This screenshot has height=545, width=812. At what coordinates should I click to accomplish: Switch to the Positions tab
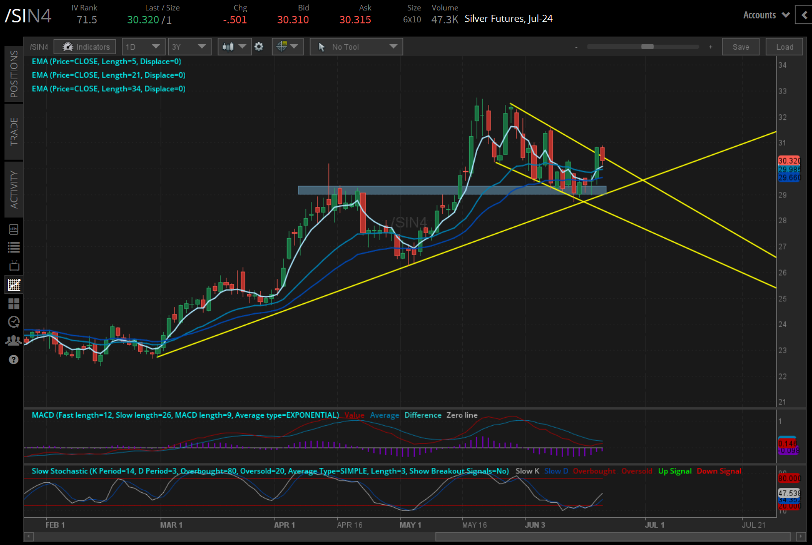coord(14,74)
